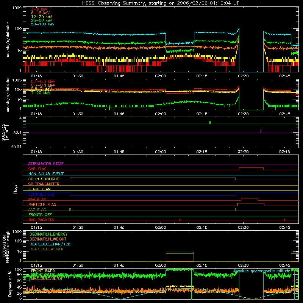Click the yellow 0.8-7 MeV legend label
Image resolution: width=303 pixels, height=303 pixels.
(x=42, y=89)
